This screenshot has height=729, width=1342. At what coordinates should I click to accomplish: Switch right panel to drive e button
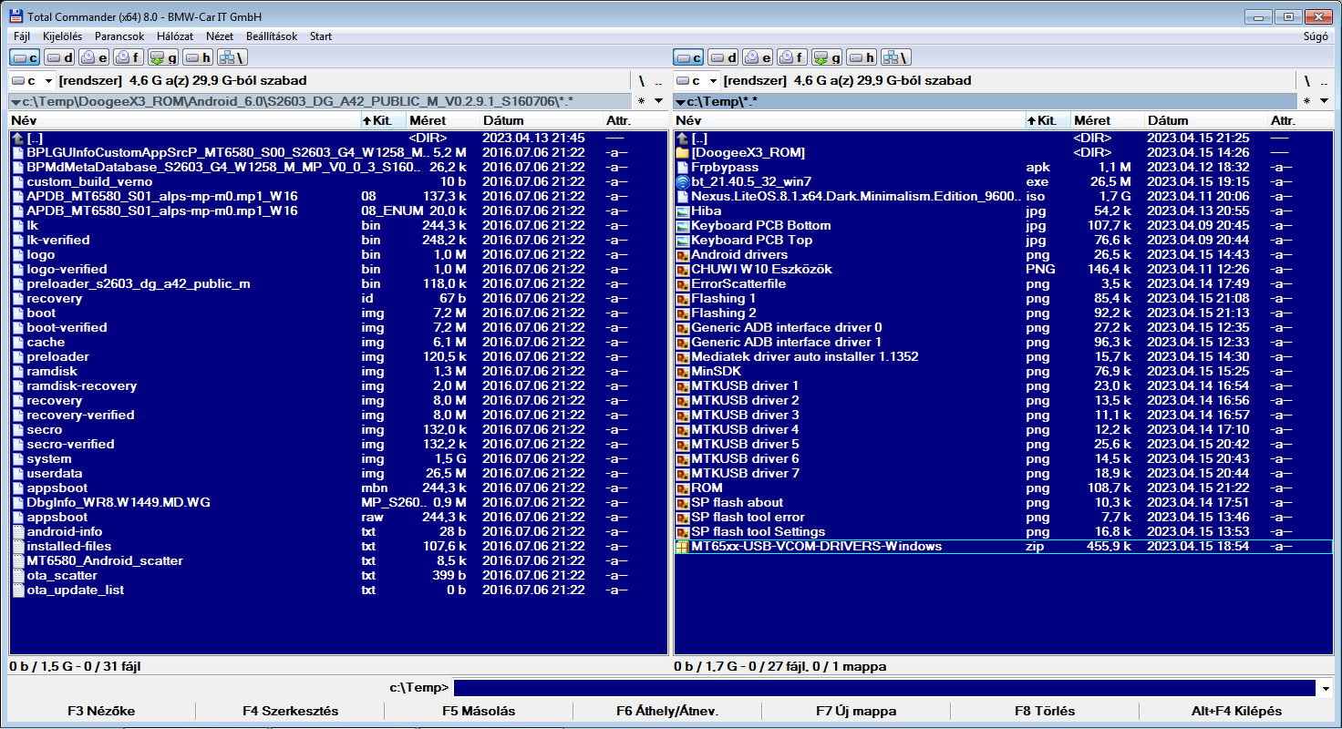pos(758,57)
